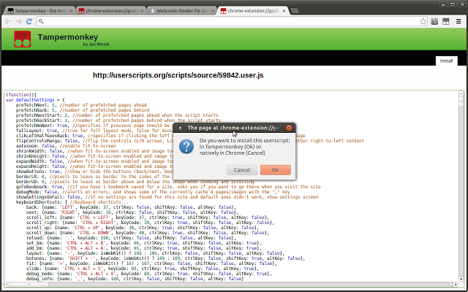Click the scroll-up arrow of the code area
Image resolution: width=468 pixels, height=292 pixels.
[461, 93]
